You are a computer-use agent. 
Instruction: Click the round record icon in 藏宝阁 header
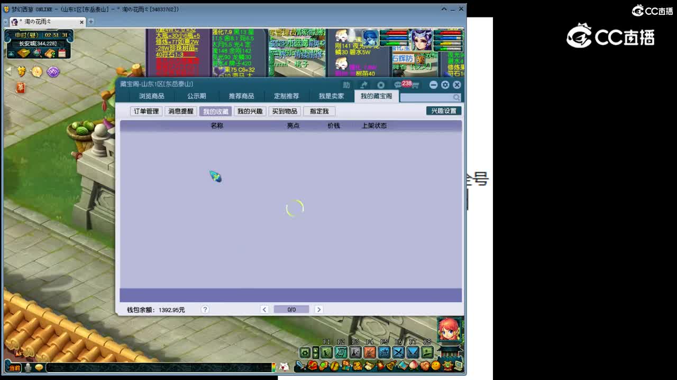click(x=381, y=85)
